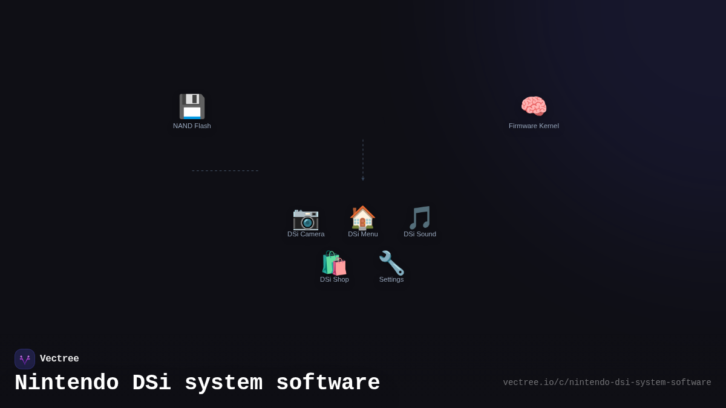Click the Vectree brand name text
This screenshot has width=726, height=408.
coord(59,358)
